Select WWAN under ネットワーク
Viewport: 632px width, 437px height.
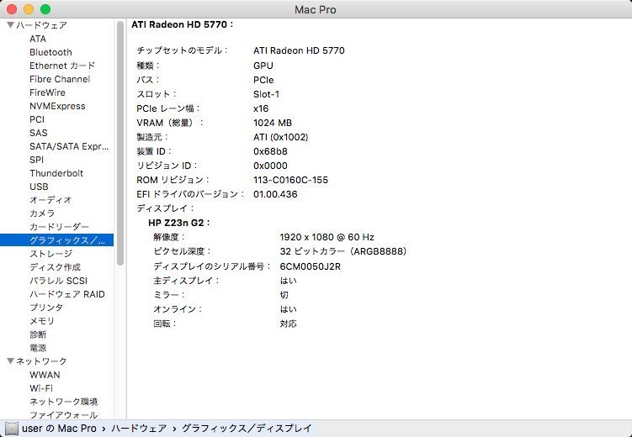click(45, 375)
